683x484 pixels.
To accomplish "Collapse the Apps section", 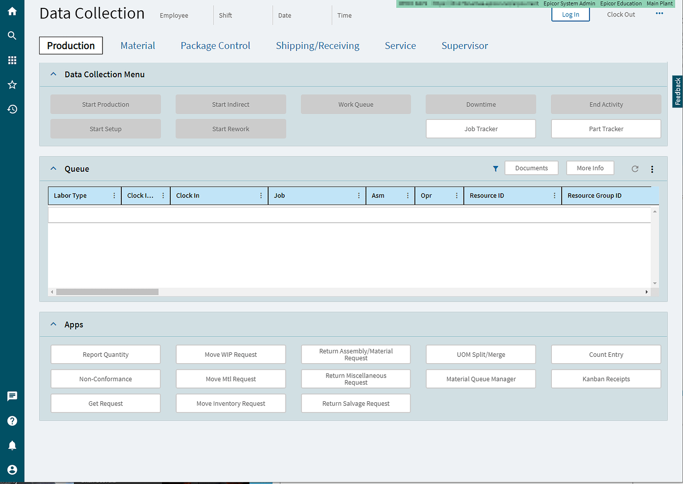I will 53,324.
